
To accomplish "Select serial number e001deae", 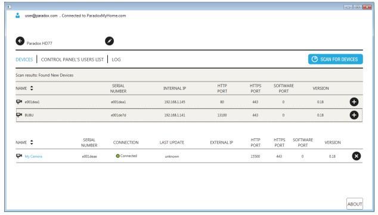I will [x=89, y=156].
